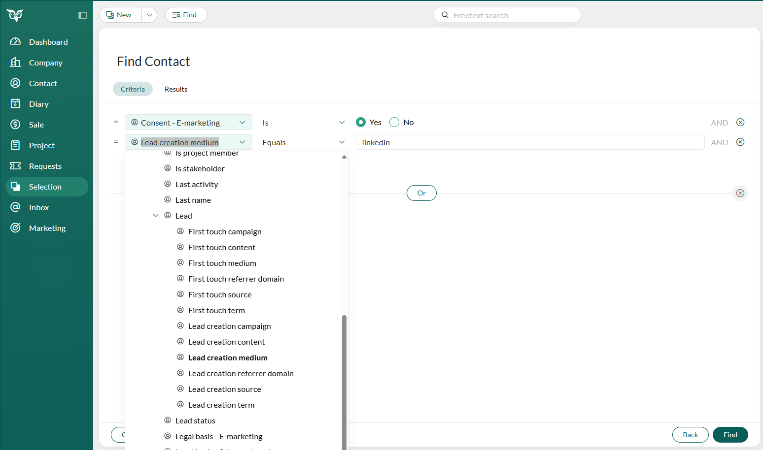Open the Marketing section
This screenshot has width=763, height=450.
pyautogui.click(x=47, y=228)
